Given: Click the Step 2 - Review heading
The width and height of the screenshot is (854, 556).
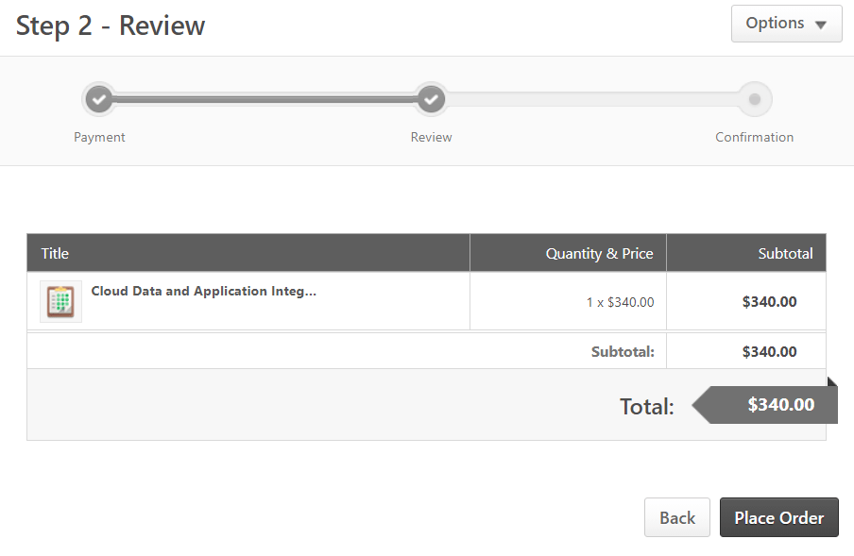Looking at the screenshot, I should point(111,25).
